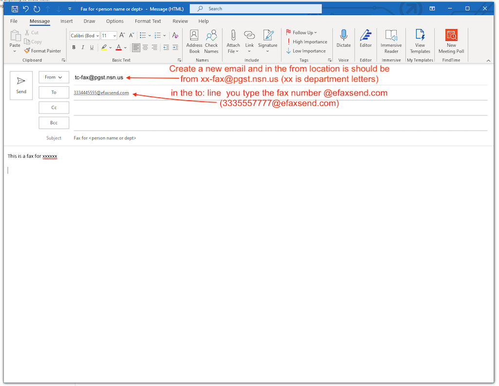Switch to the Draw tab

pyautogui.click(x=90, y=21)
